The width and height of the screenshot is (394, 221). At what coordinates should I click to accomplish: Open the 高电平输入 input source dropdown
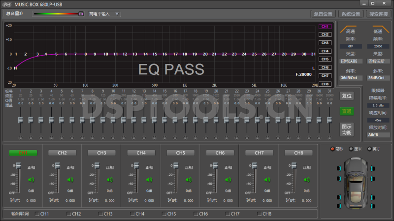104,14
